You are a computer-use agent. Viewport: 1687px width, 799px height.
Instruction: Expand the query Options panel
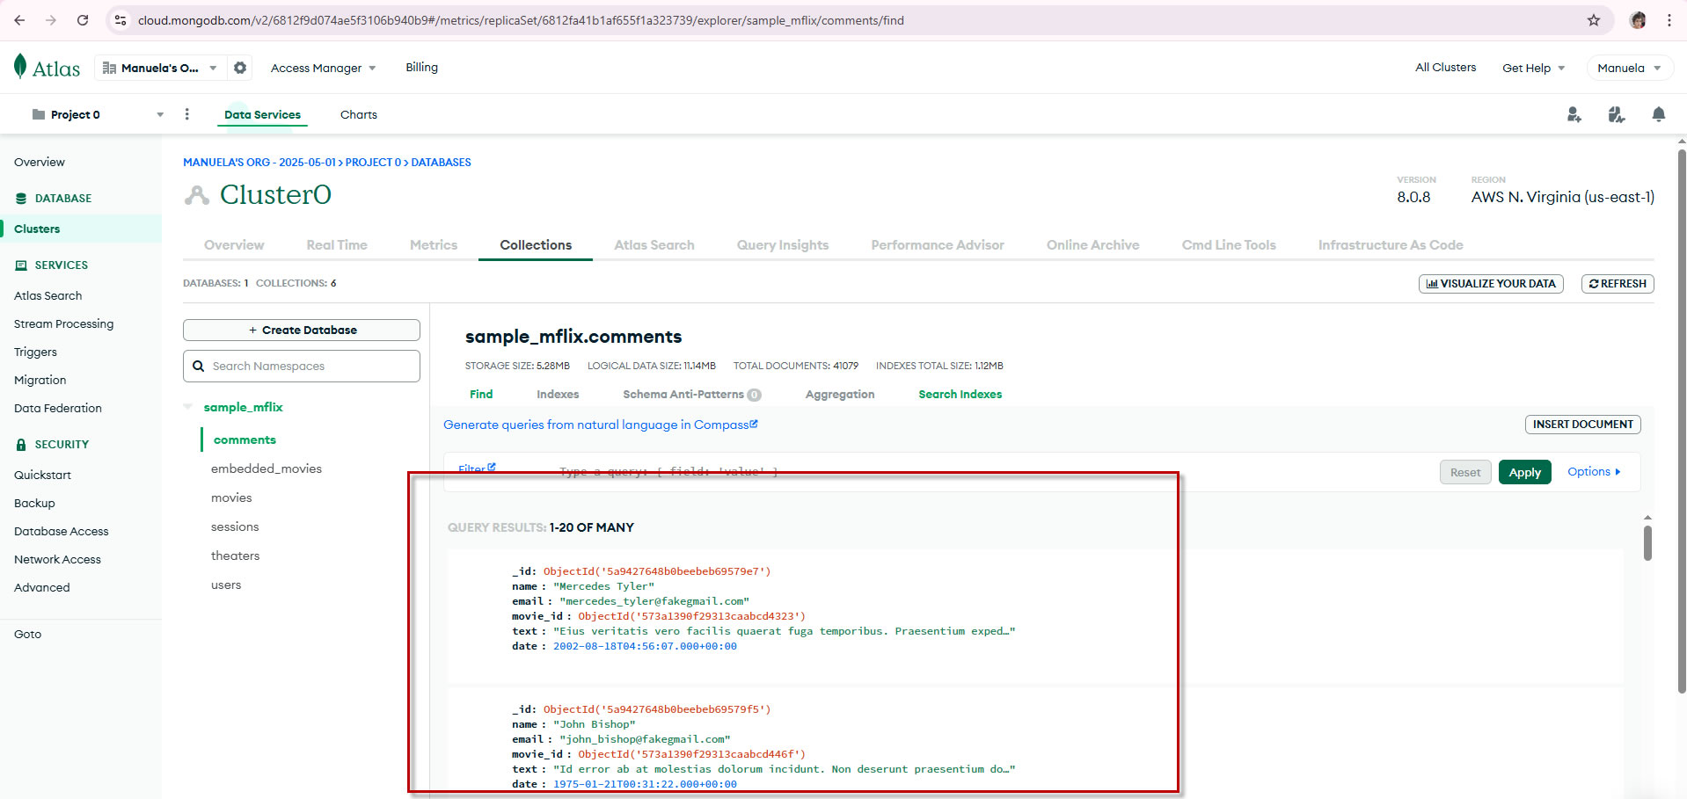coord(1594,472)
